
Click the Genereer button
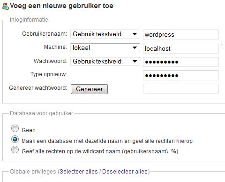(x=89, y=89)
